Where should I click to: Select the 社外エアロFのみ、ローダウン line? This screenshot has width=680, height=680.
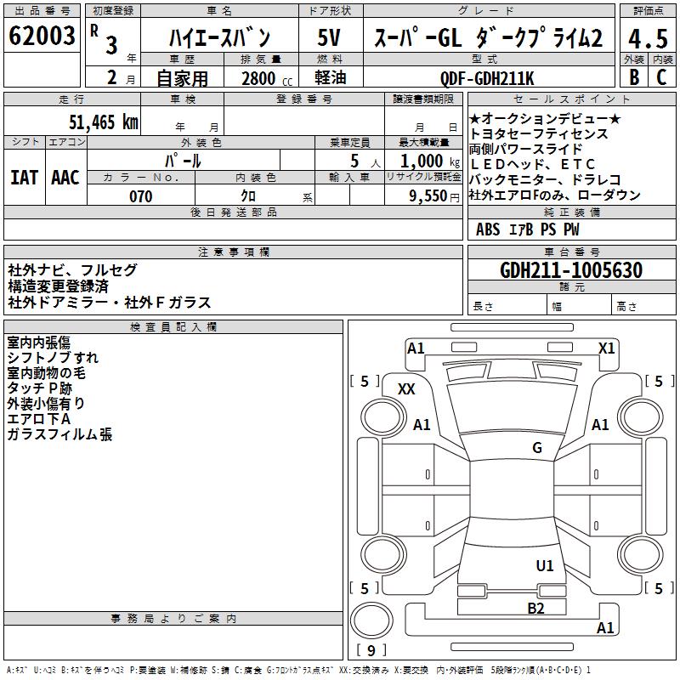click(555, 195)
